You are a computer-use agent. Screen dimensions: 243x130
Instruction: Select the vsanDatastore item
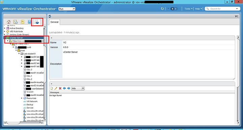pos(33,89)
